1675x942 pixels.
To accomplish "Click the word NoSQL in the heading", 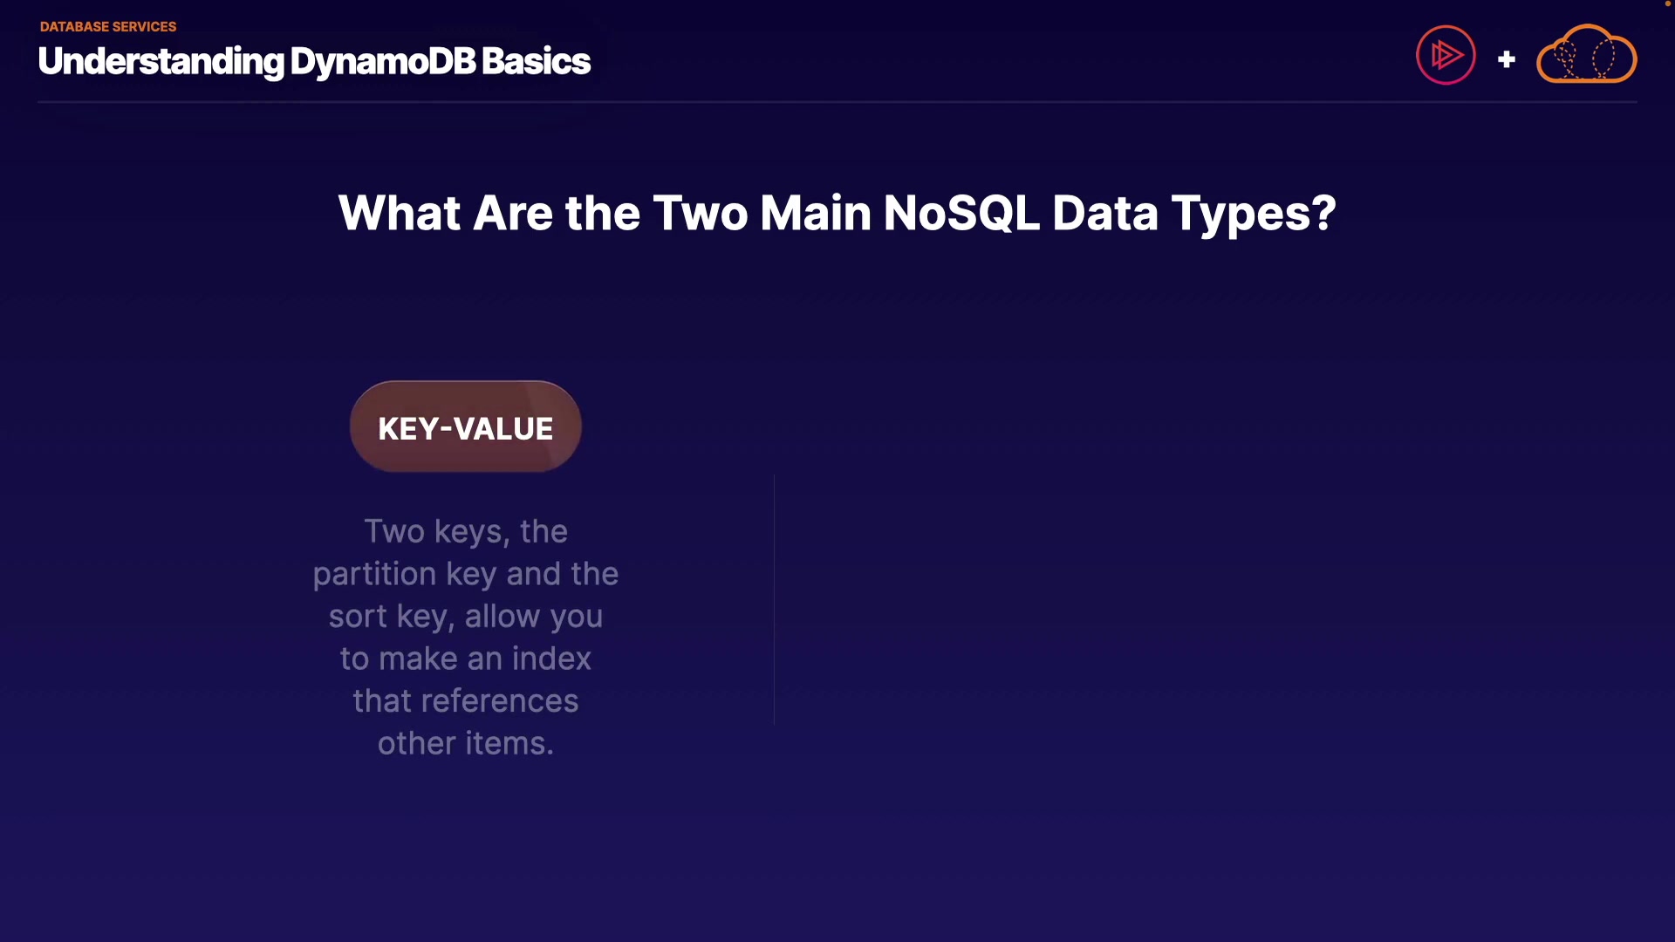I will (961, 213).
